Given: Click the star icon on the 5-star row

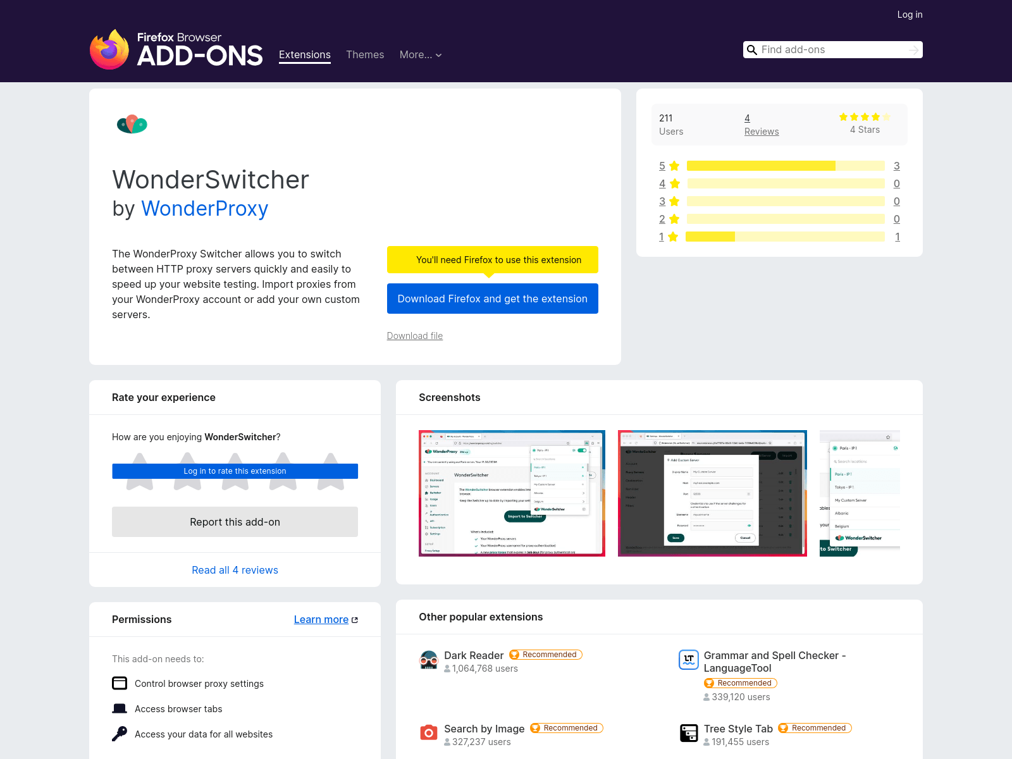Looking at the screenshot, I should [x=674, y=166].
